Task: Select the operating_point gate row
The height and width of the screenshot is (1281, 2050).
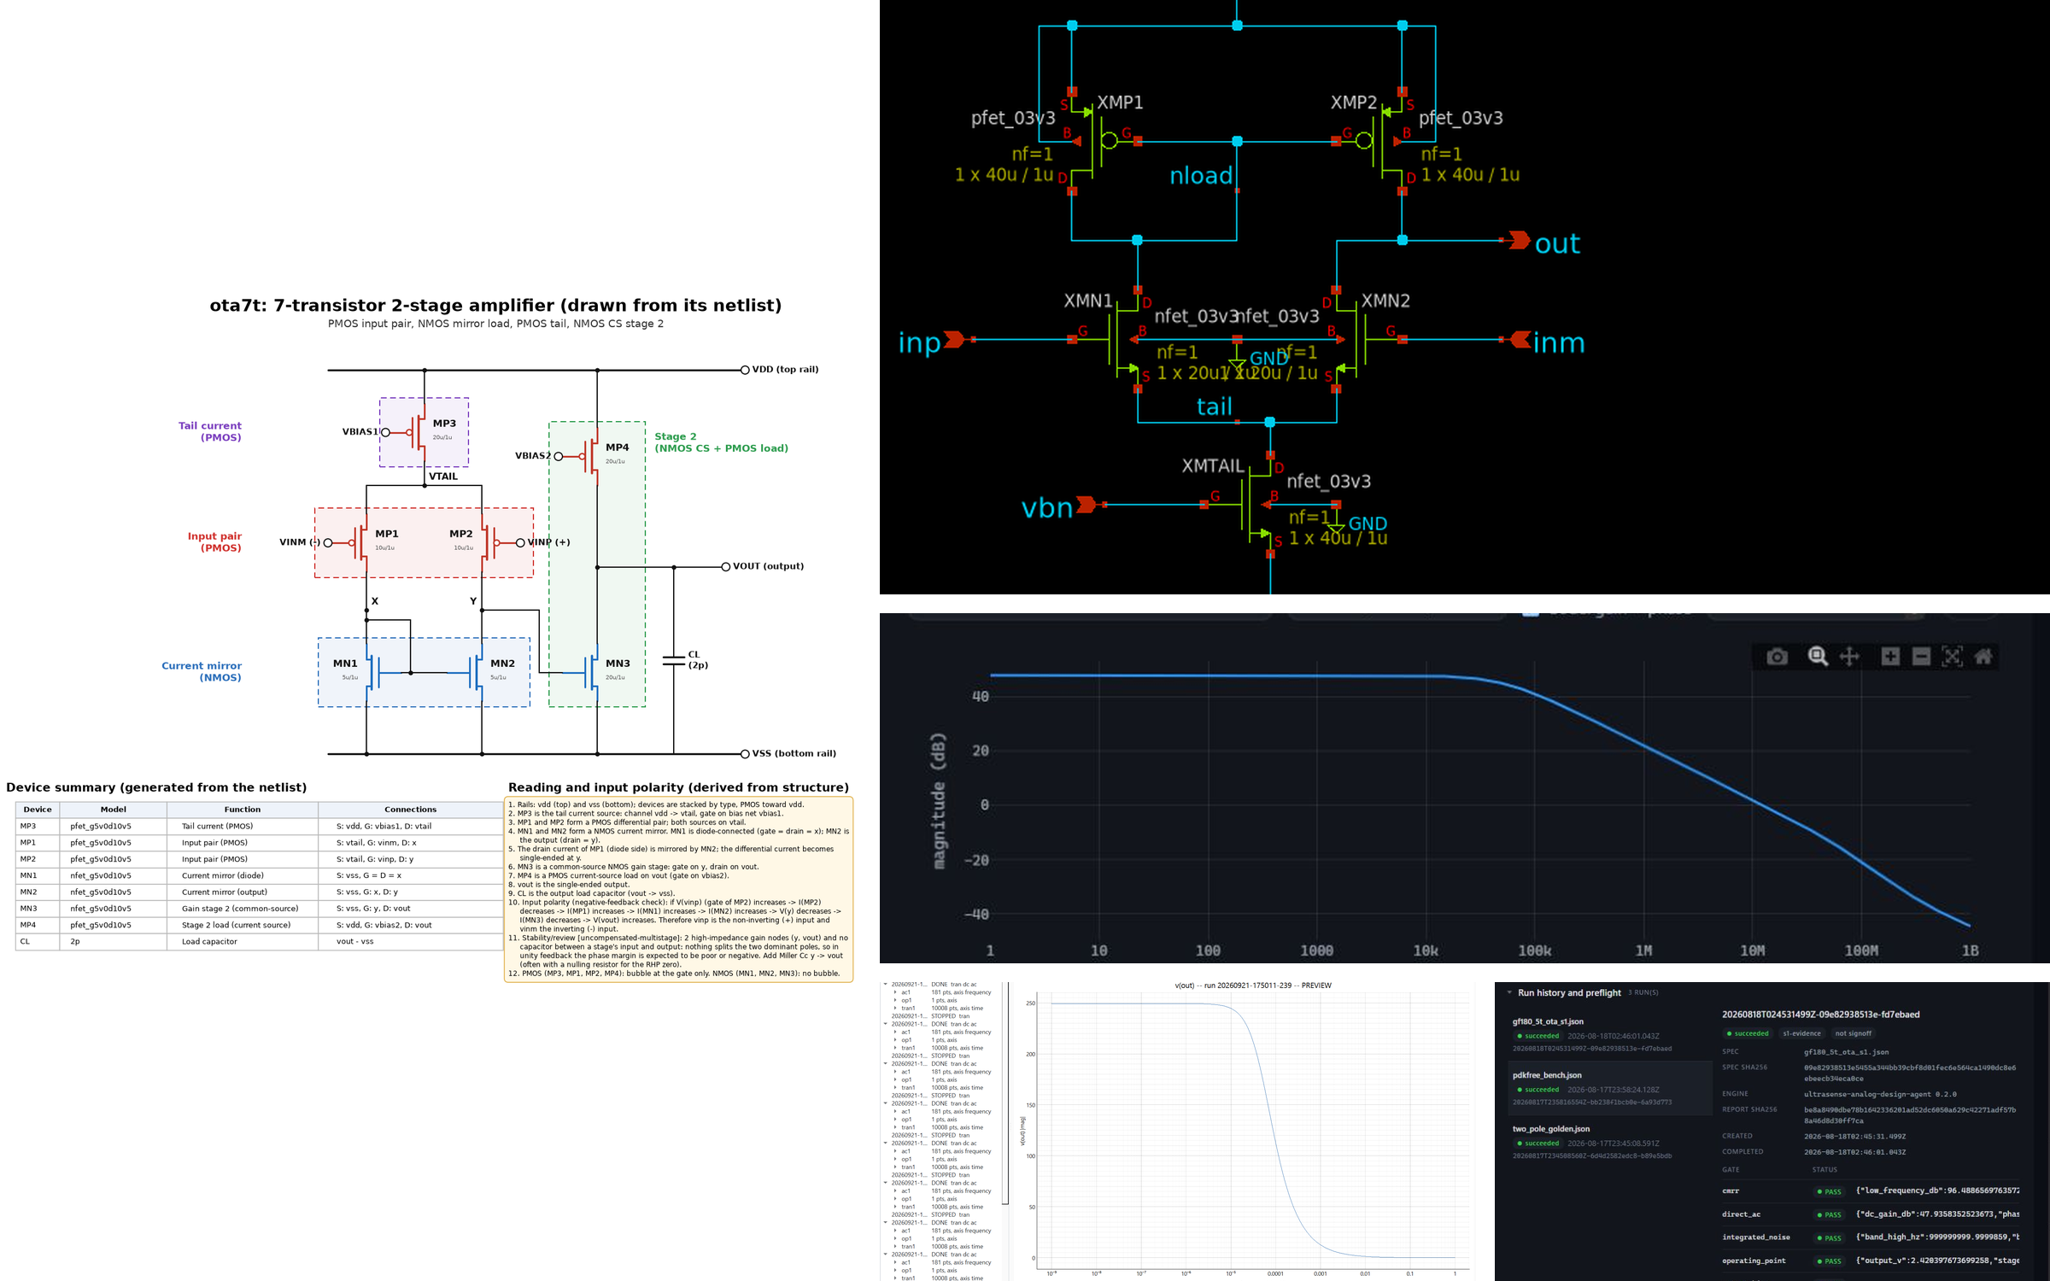Action: point(1871,1261)
